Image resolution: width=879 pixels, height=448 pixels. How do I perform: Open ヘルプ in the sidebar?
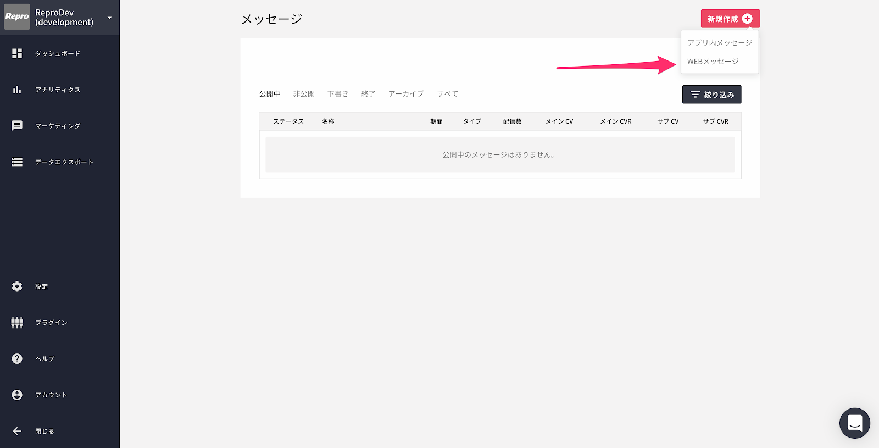[45, 359]
